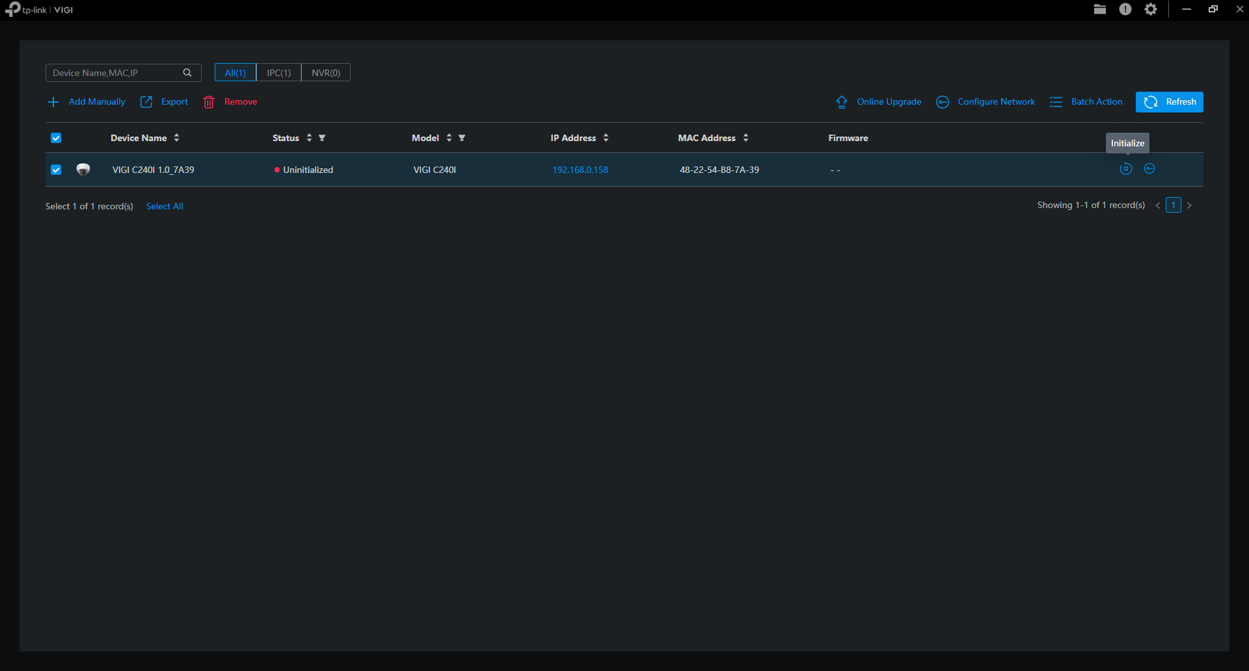Click the Initialize icon for VIGI C240I
Viewport: 1249px width, 671px height.
click(1126, 169)
